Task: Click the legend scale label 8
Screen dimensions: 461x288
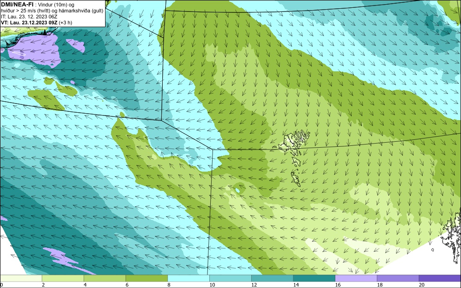Action: click(169, 285)
